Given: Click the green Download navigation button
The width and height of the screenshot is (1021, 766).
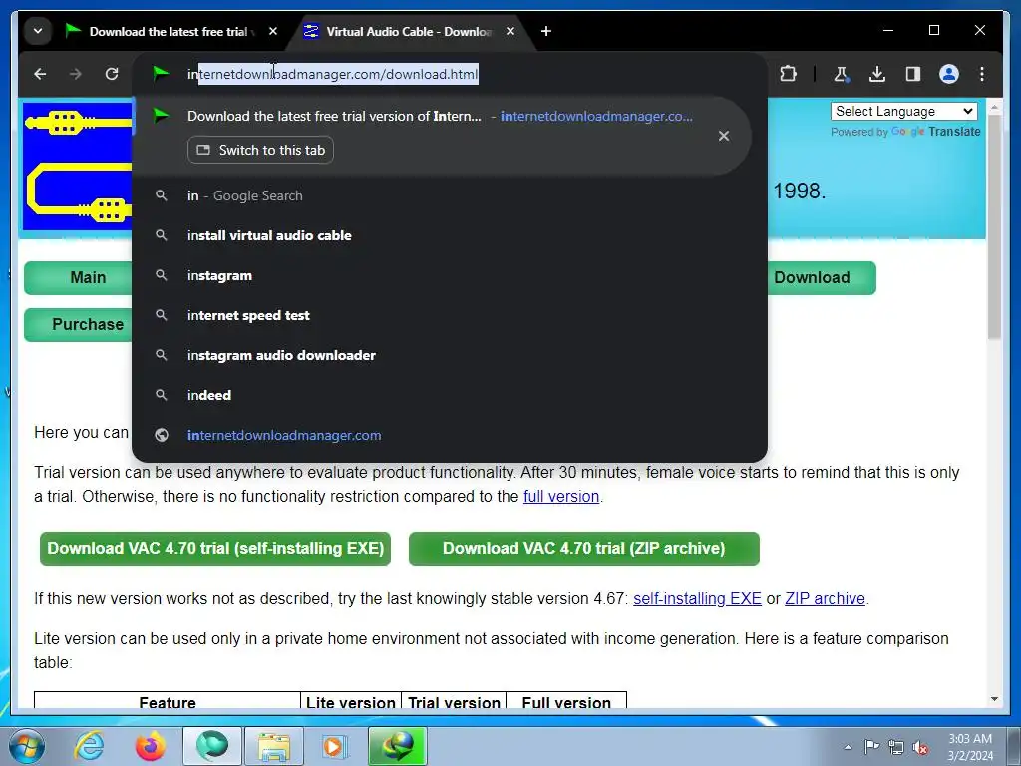Looking at the screenshot, I should point(822,278).
